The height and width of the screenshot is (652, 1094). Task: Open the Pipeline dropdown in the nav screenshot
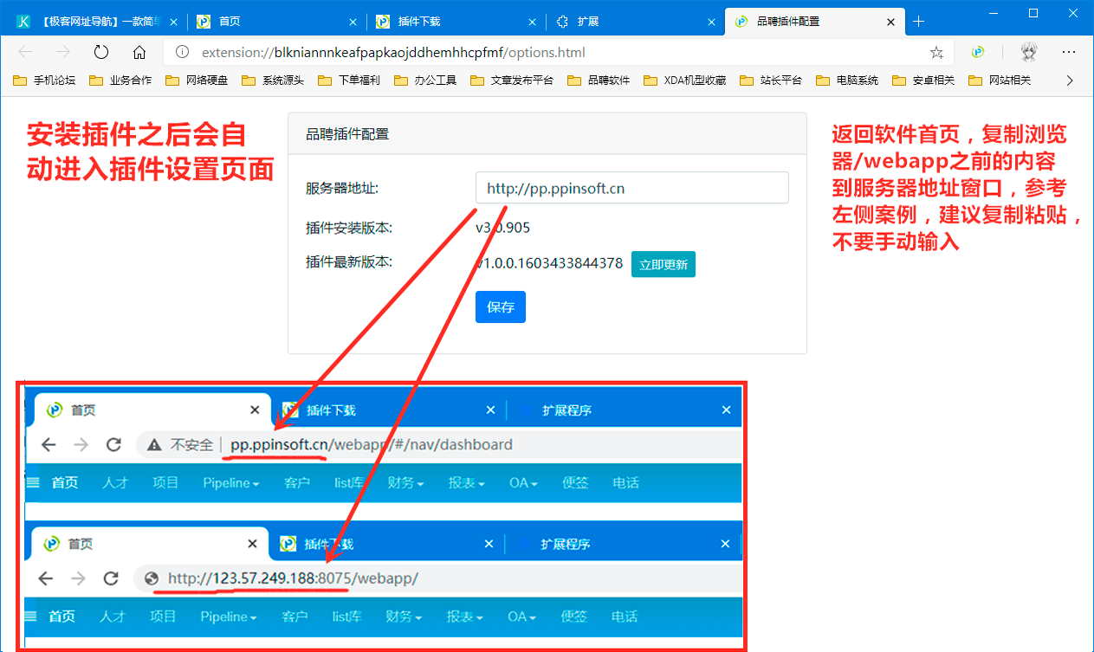tap(230, 482)
